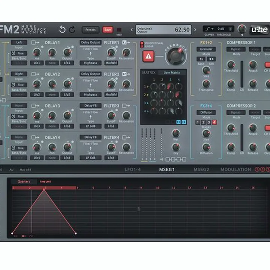Screen dimensions: 270x270
Task: Click the previous parameter arrow beside display
Action: (132, 30)
